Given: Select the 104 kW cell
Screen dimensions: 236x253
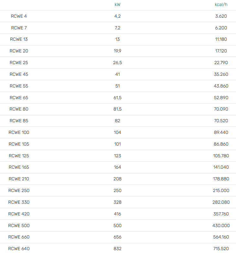Looking at the screenshot, I should pos(117,133).
